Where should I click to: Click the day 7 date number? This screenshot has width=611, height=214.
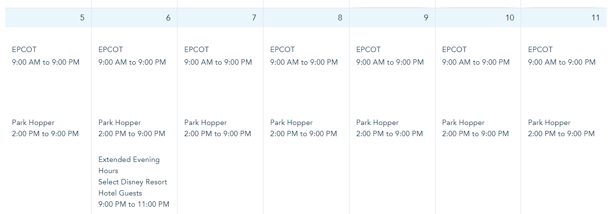(254, 18)
